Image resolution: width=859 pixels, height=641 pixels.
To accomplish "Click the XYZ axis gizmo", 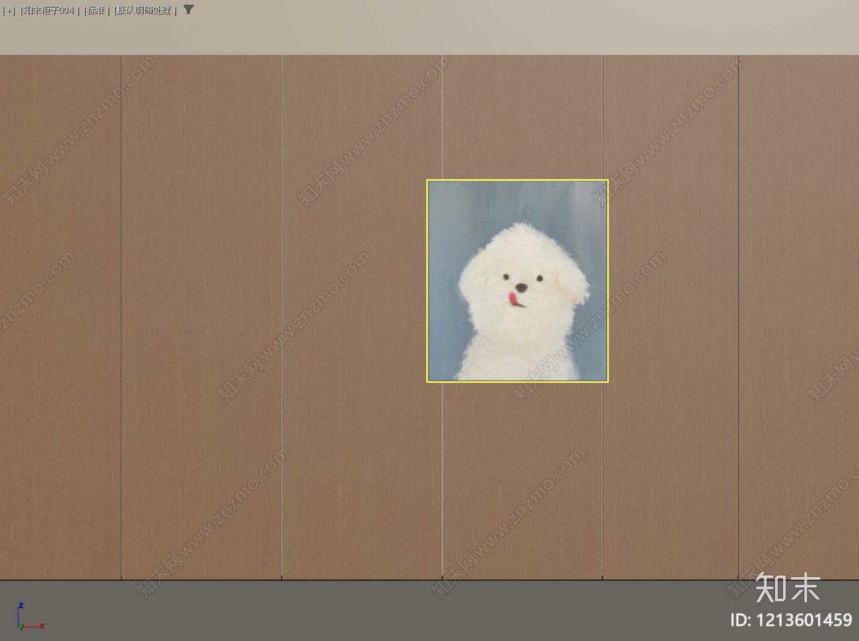I will click(30, 616).
